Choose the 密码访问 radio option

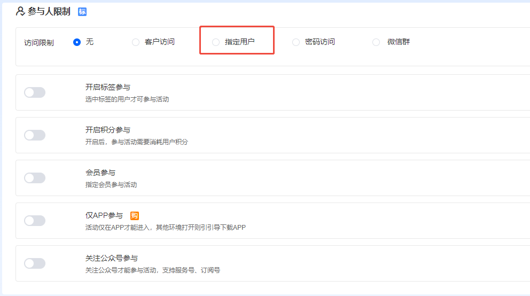[296, 42]
